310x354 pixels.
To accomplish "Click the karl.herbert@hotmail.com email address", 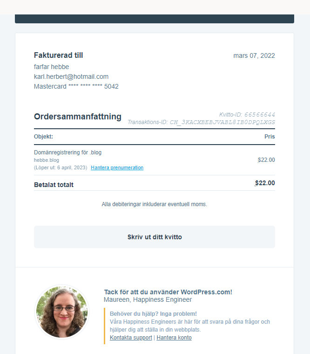I will point(71,76).
